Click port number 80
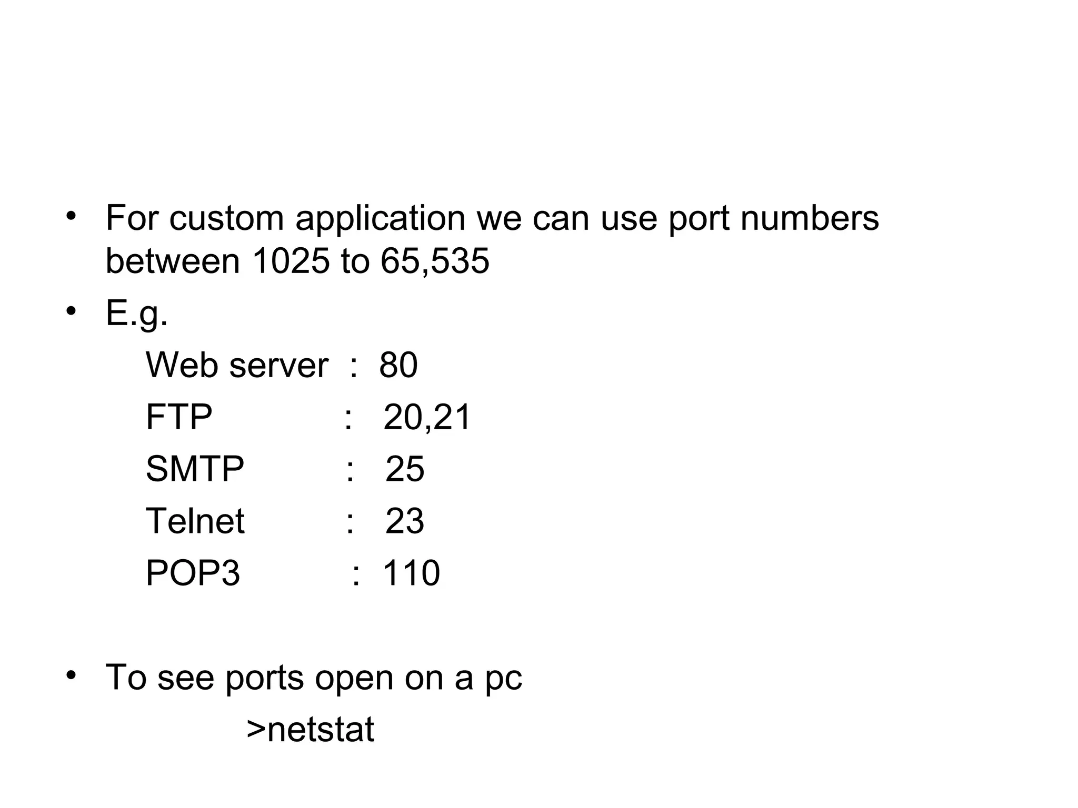 (398, 365)
